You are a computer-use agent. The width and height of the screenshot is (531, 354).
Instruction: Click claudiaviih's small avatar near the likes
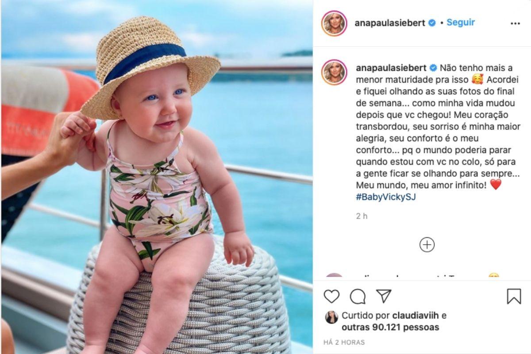331,317
